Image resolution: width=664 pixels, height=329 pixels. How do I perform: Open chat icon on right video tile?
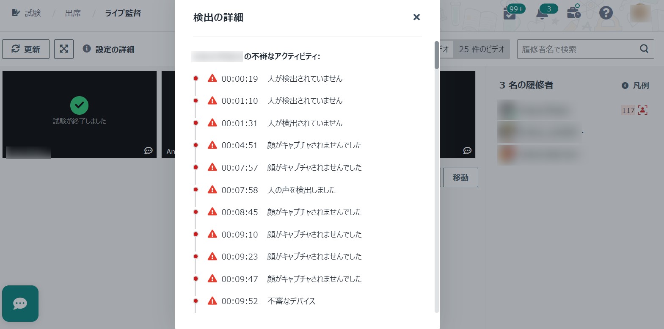467,150
